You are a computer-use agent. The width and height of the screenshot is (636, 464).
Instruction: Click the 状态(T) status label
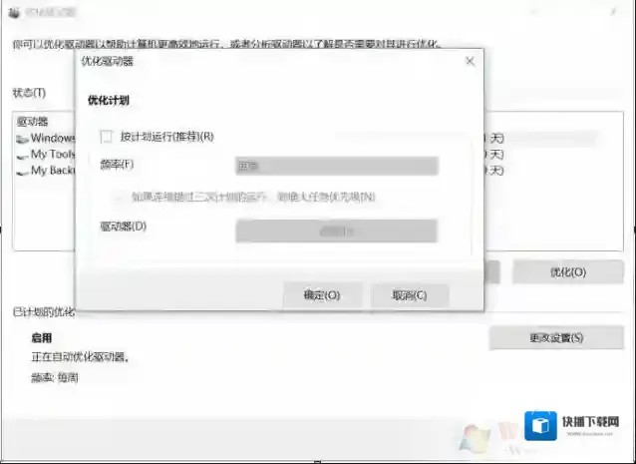(29, 93)
